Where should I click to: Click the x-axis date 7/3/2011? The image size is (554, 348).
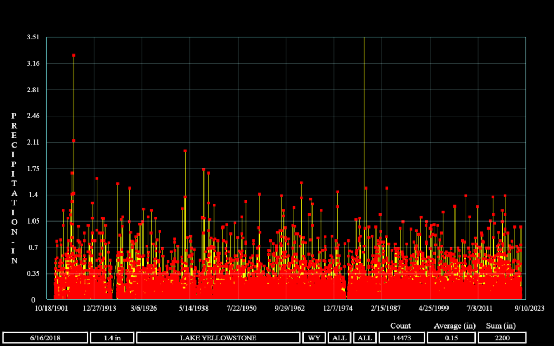point(479,308)
